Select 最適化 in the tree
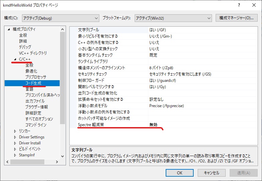The width and height of the screenshot is (262, 181). pyautogui.click(x=31, y=71)
